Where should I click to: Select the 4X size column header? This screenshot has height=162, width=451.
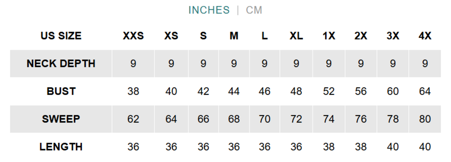click(425, 36)
